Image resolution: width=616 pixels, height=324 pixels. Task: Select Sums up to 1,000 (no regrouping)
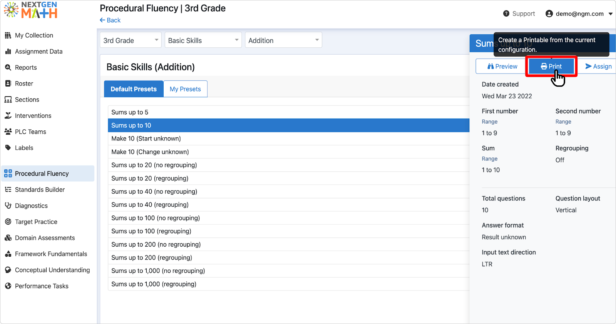289,271
